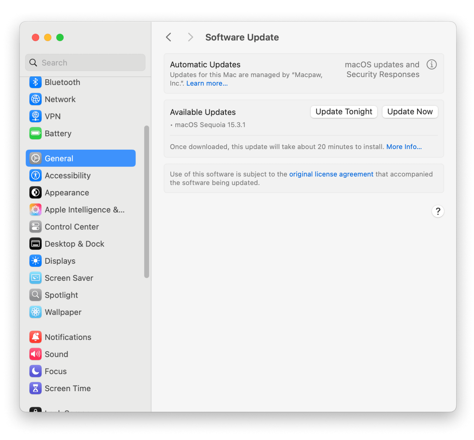Open Focus settings
This screenshot has width=474, height=440.
pyautogui.click(x=55, y=371)
